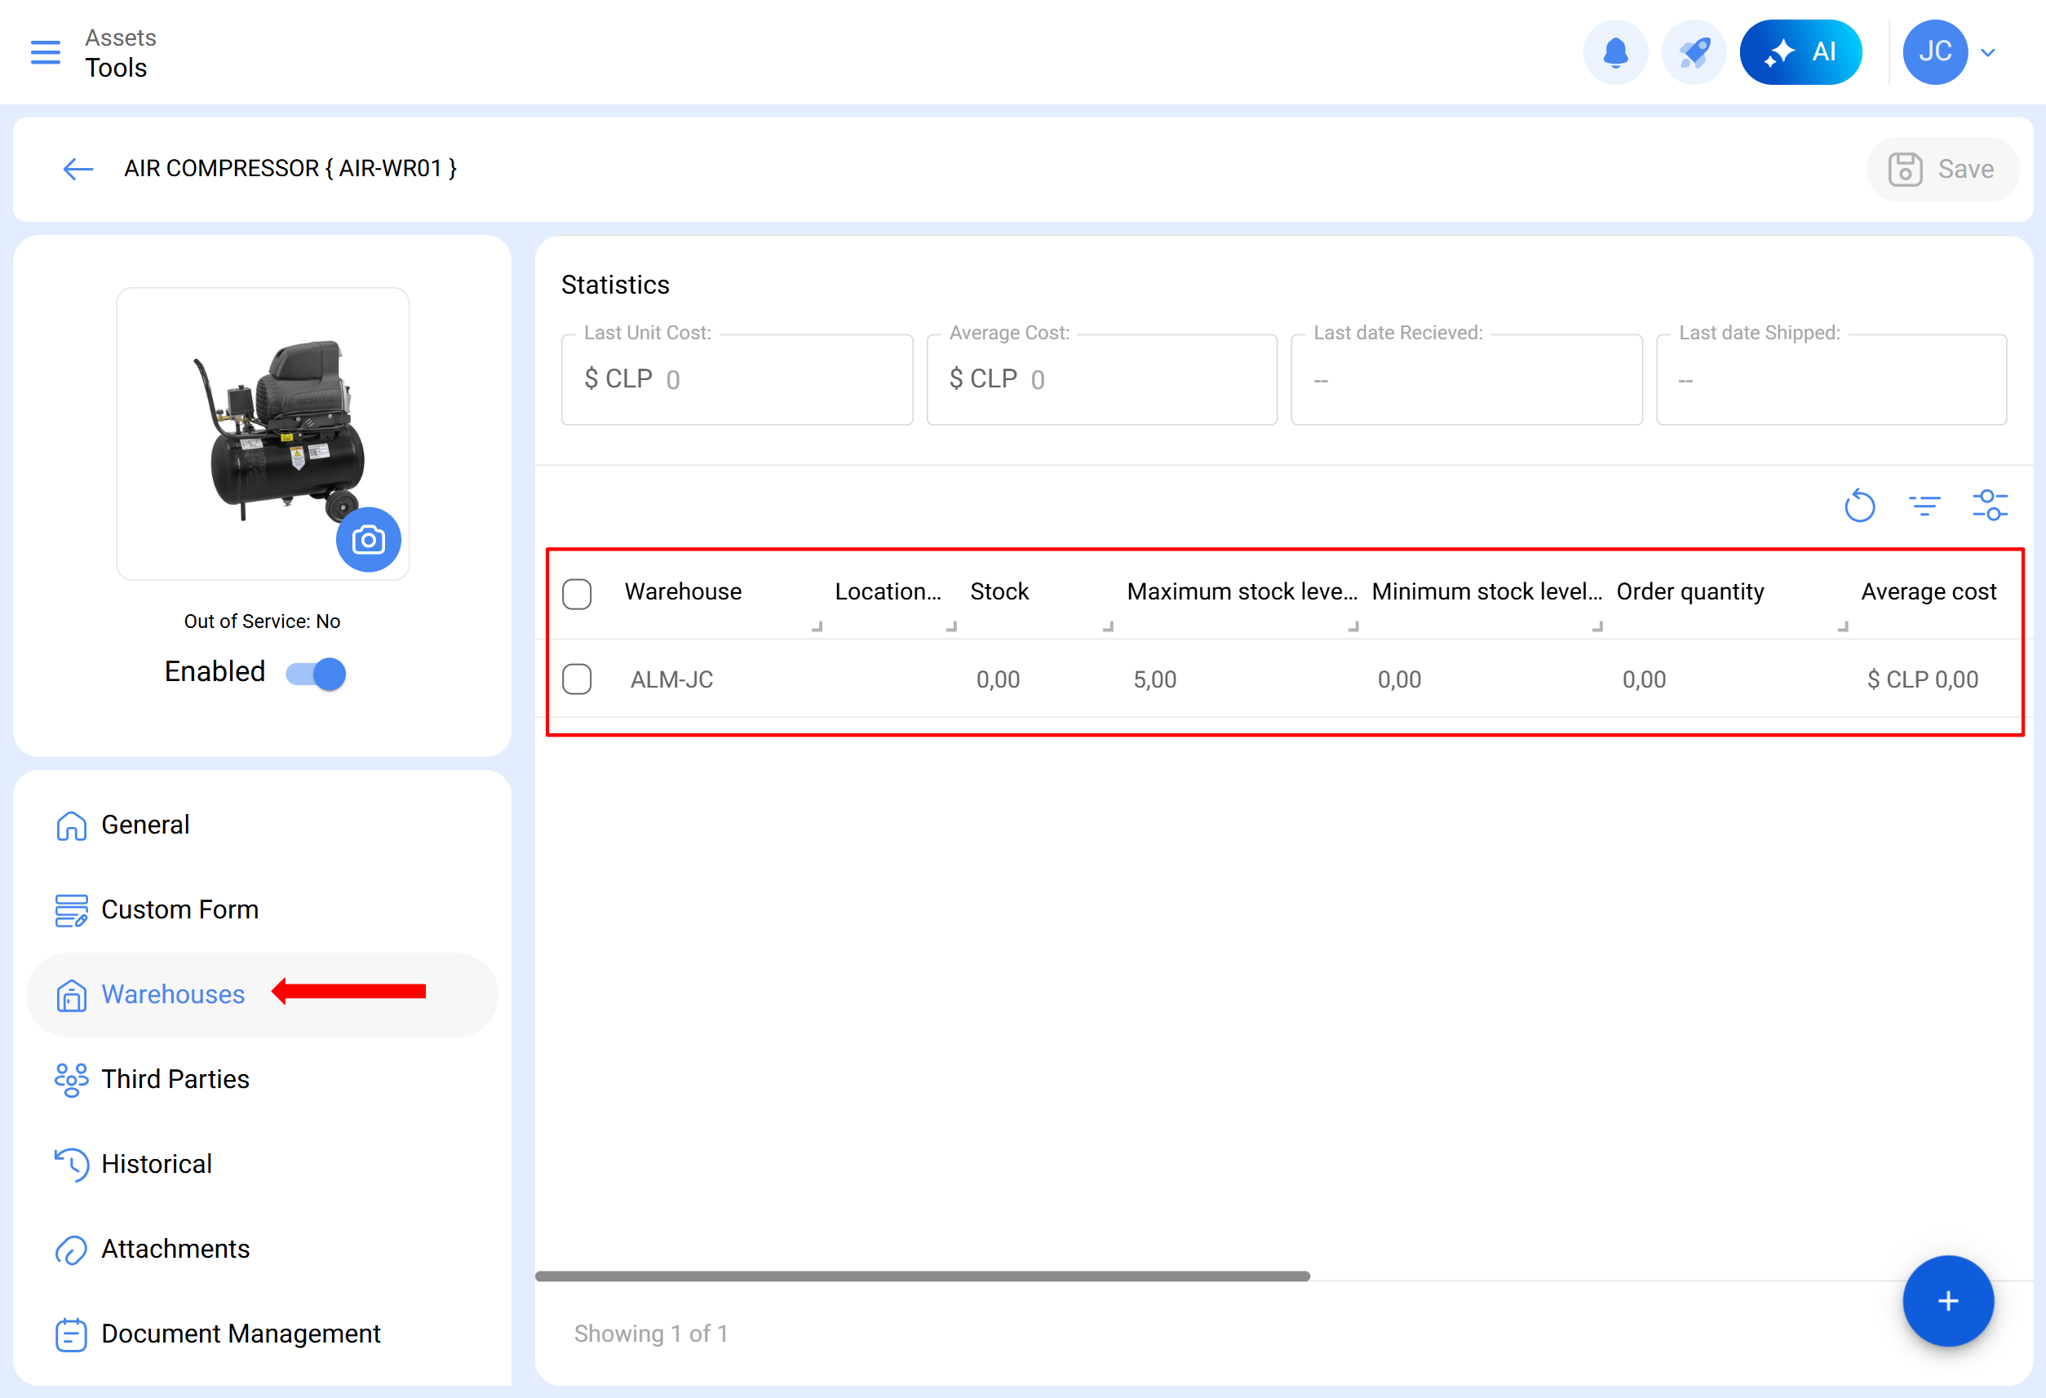Open the Third Parties section
Viewport: 2046px width, 1398px height.
[x=175, y=1078]
